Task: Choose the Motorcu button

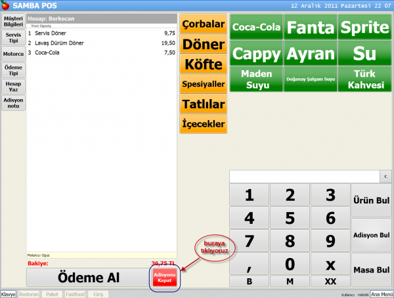Action: pos(13,54)
